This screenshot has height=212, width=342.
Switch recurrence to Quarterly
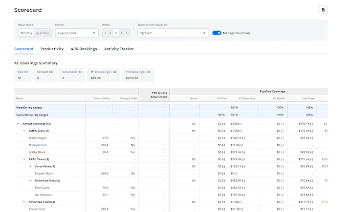point(42,33)
